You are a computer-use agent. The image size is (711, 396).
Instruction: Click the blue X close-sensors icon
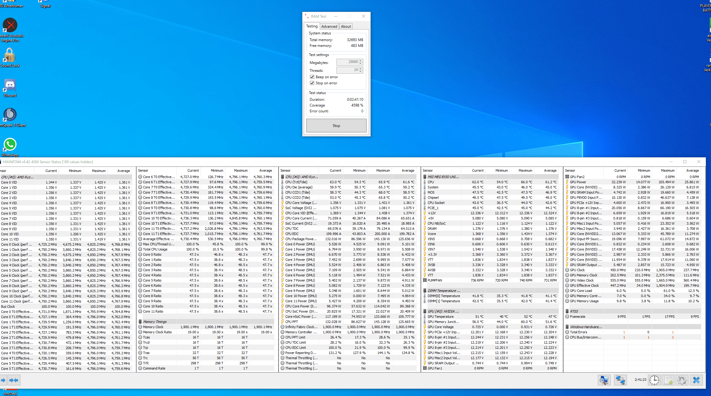[696, 380]
